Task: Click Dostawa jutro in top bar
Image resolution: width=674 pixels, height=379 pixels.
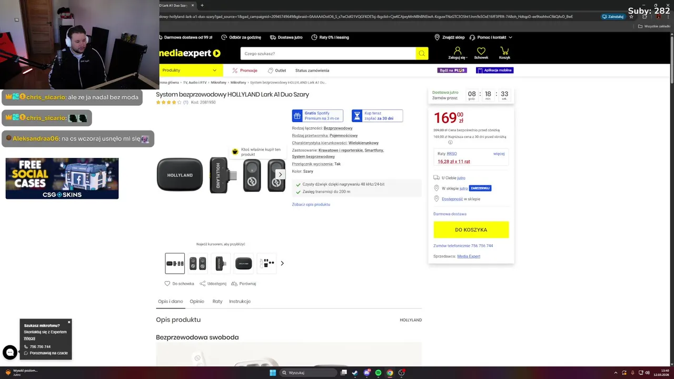Action: point(286,37)
